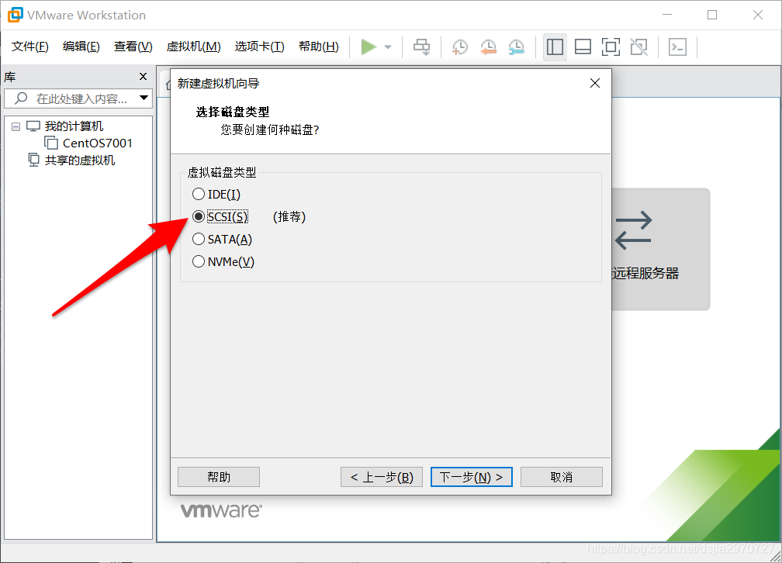Image resolution: width=782 pixels, height=563 pixels.
Task: Select the SCSI(S) disk type radio button
Action: pyautogui.click(x=199, y=216)
